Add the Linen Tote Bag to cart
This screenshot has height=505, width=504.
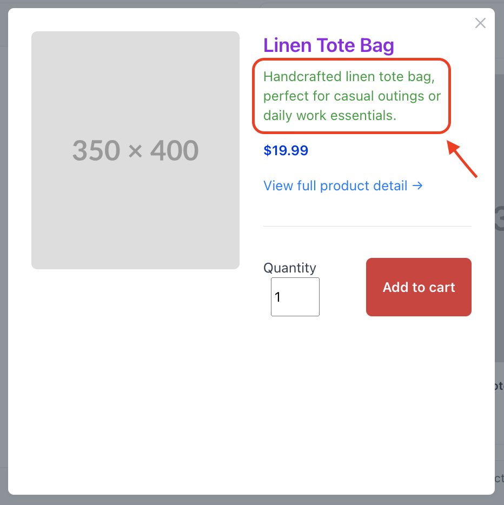419,287
